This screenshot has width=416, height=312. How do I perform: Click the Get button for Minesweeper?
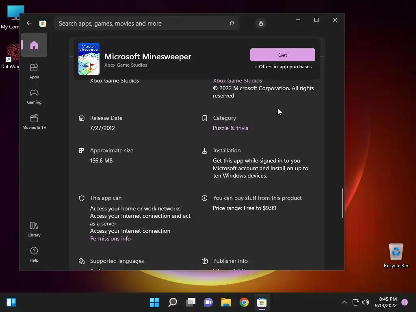[283, 55]
